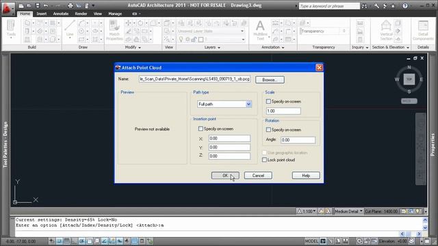
Task: Toggle Object Snap in status bar
Action: point(90,241)
